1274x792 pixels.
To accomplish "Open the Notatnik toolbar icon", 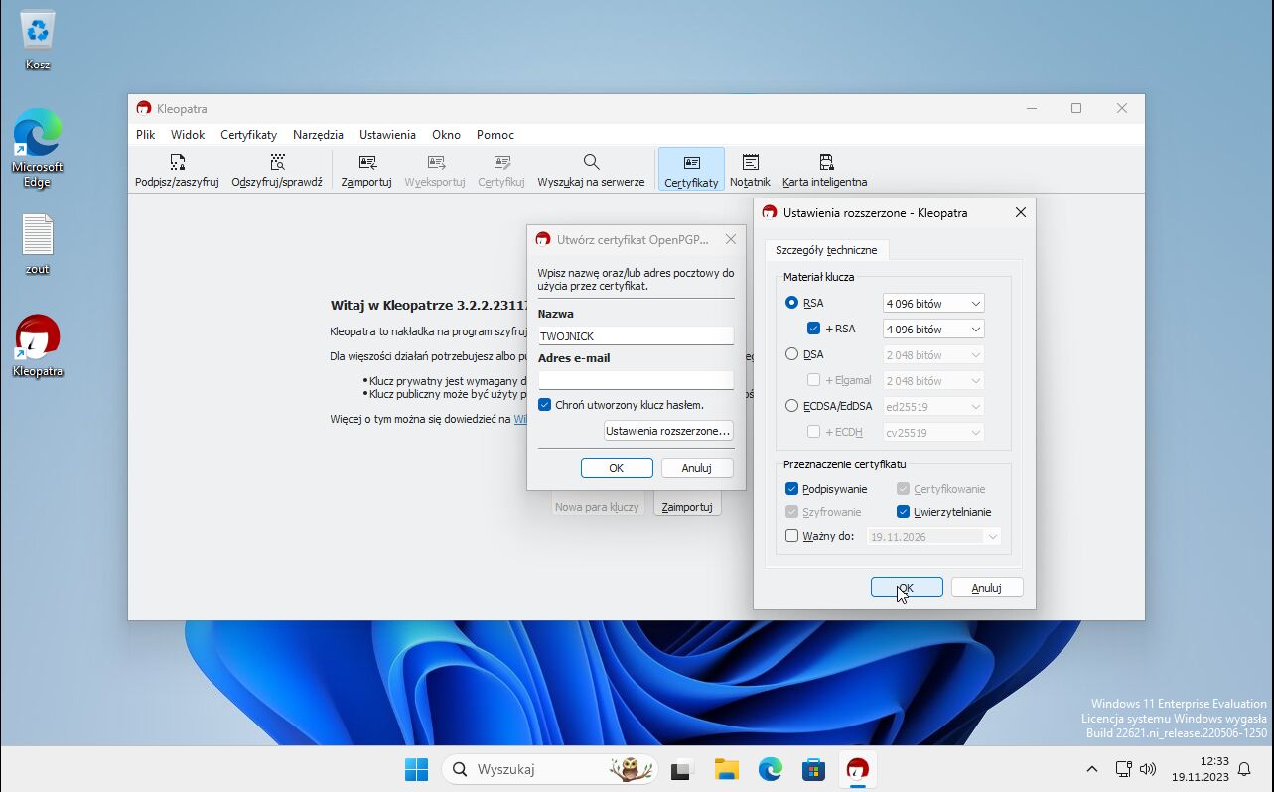I will point(750,170).
